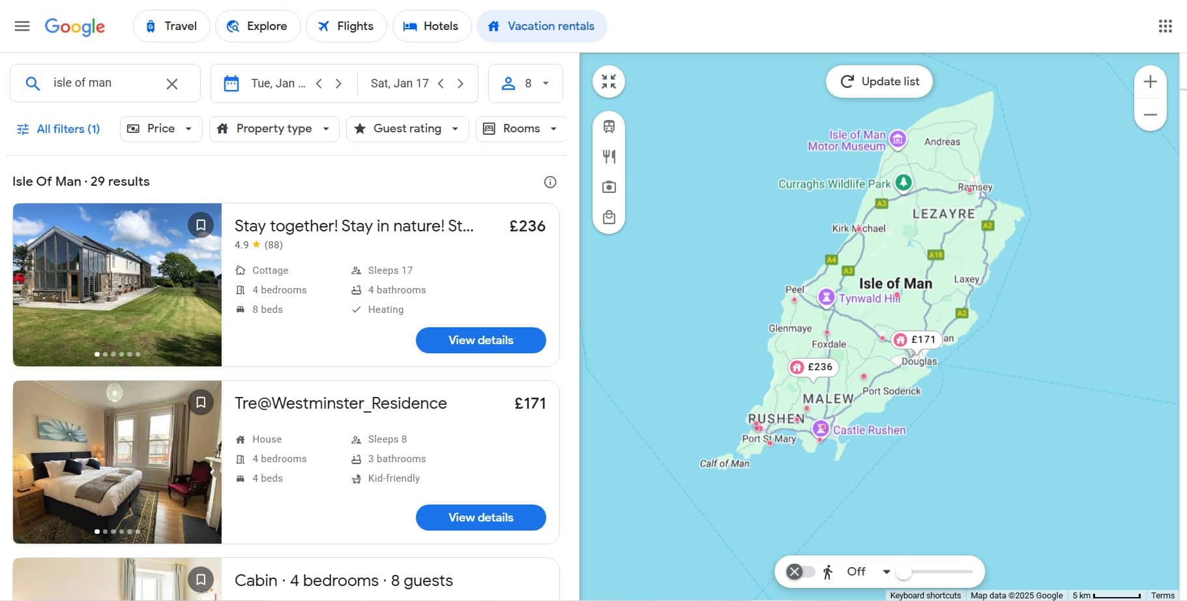The width and height of the screenshot is (1187, 601).
Task: Click Update list button
Action: pyautogui.click(x=879, y=81)
